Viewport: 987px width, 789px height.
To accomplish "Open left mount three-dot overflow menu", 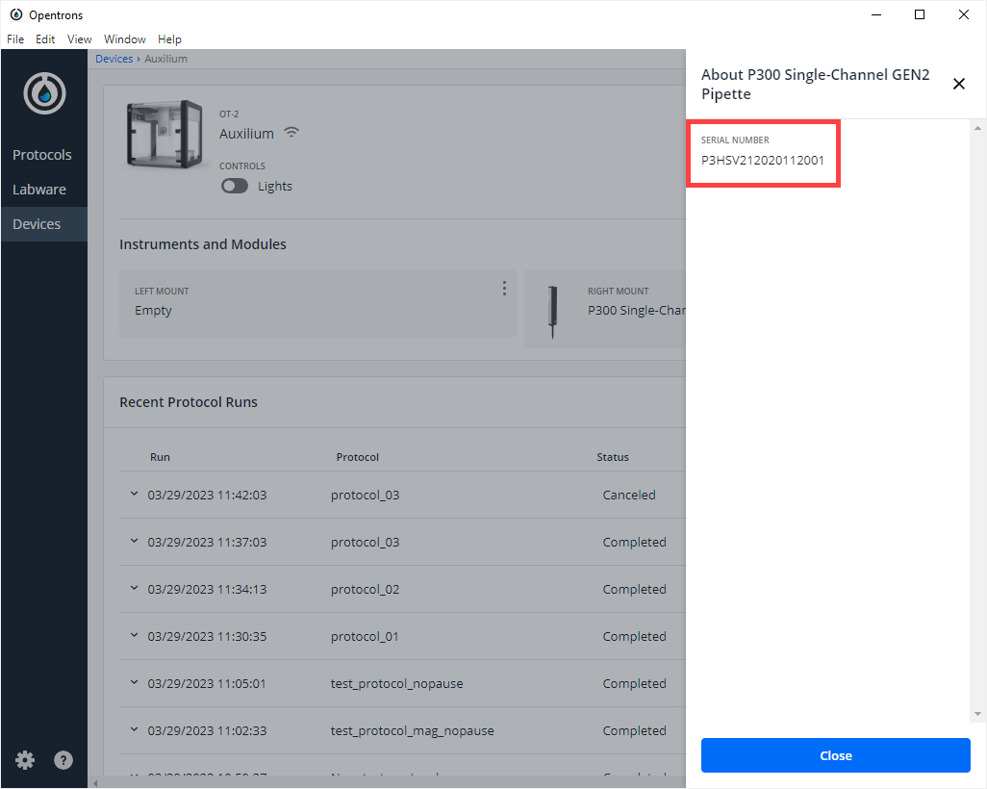I will [504, 289].
